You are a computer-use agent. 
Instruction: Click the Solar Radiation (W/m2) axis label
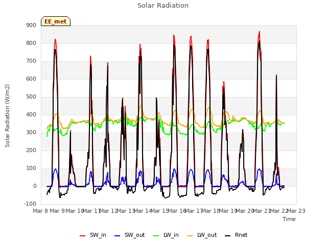coord(7,116)
